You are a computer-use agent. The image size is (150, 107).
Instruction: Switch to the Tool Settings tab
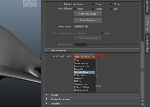(147, 24)
